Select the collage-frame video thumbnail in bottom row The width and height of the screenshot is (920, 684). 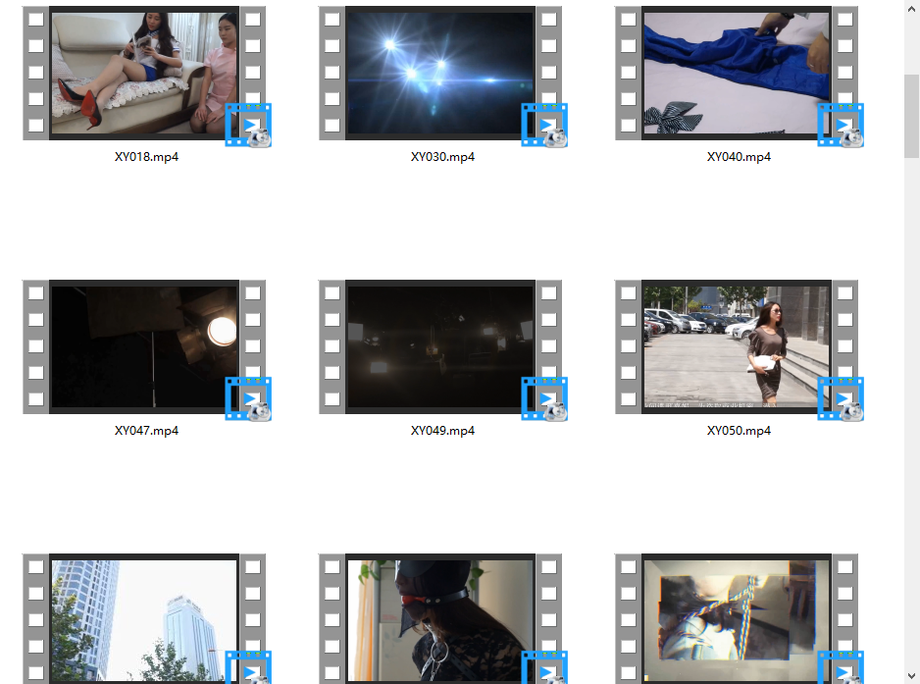(x=737, y=619)
